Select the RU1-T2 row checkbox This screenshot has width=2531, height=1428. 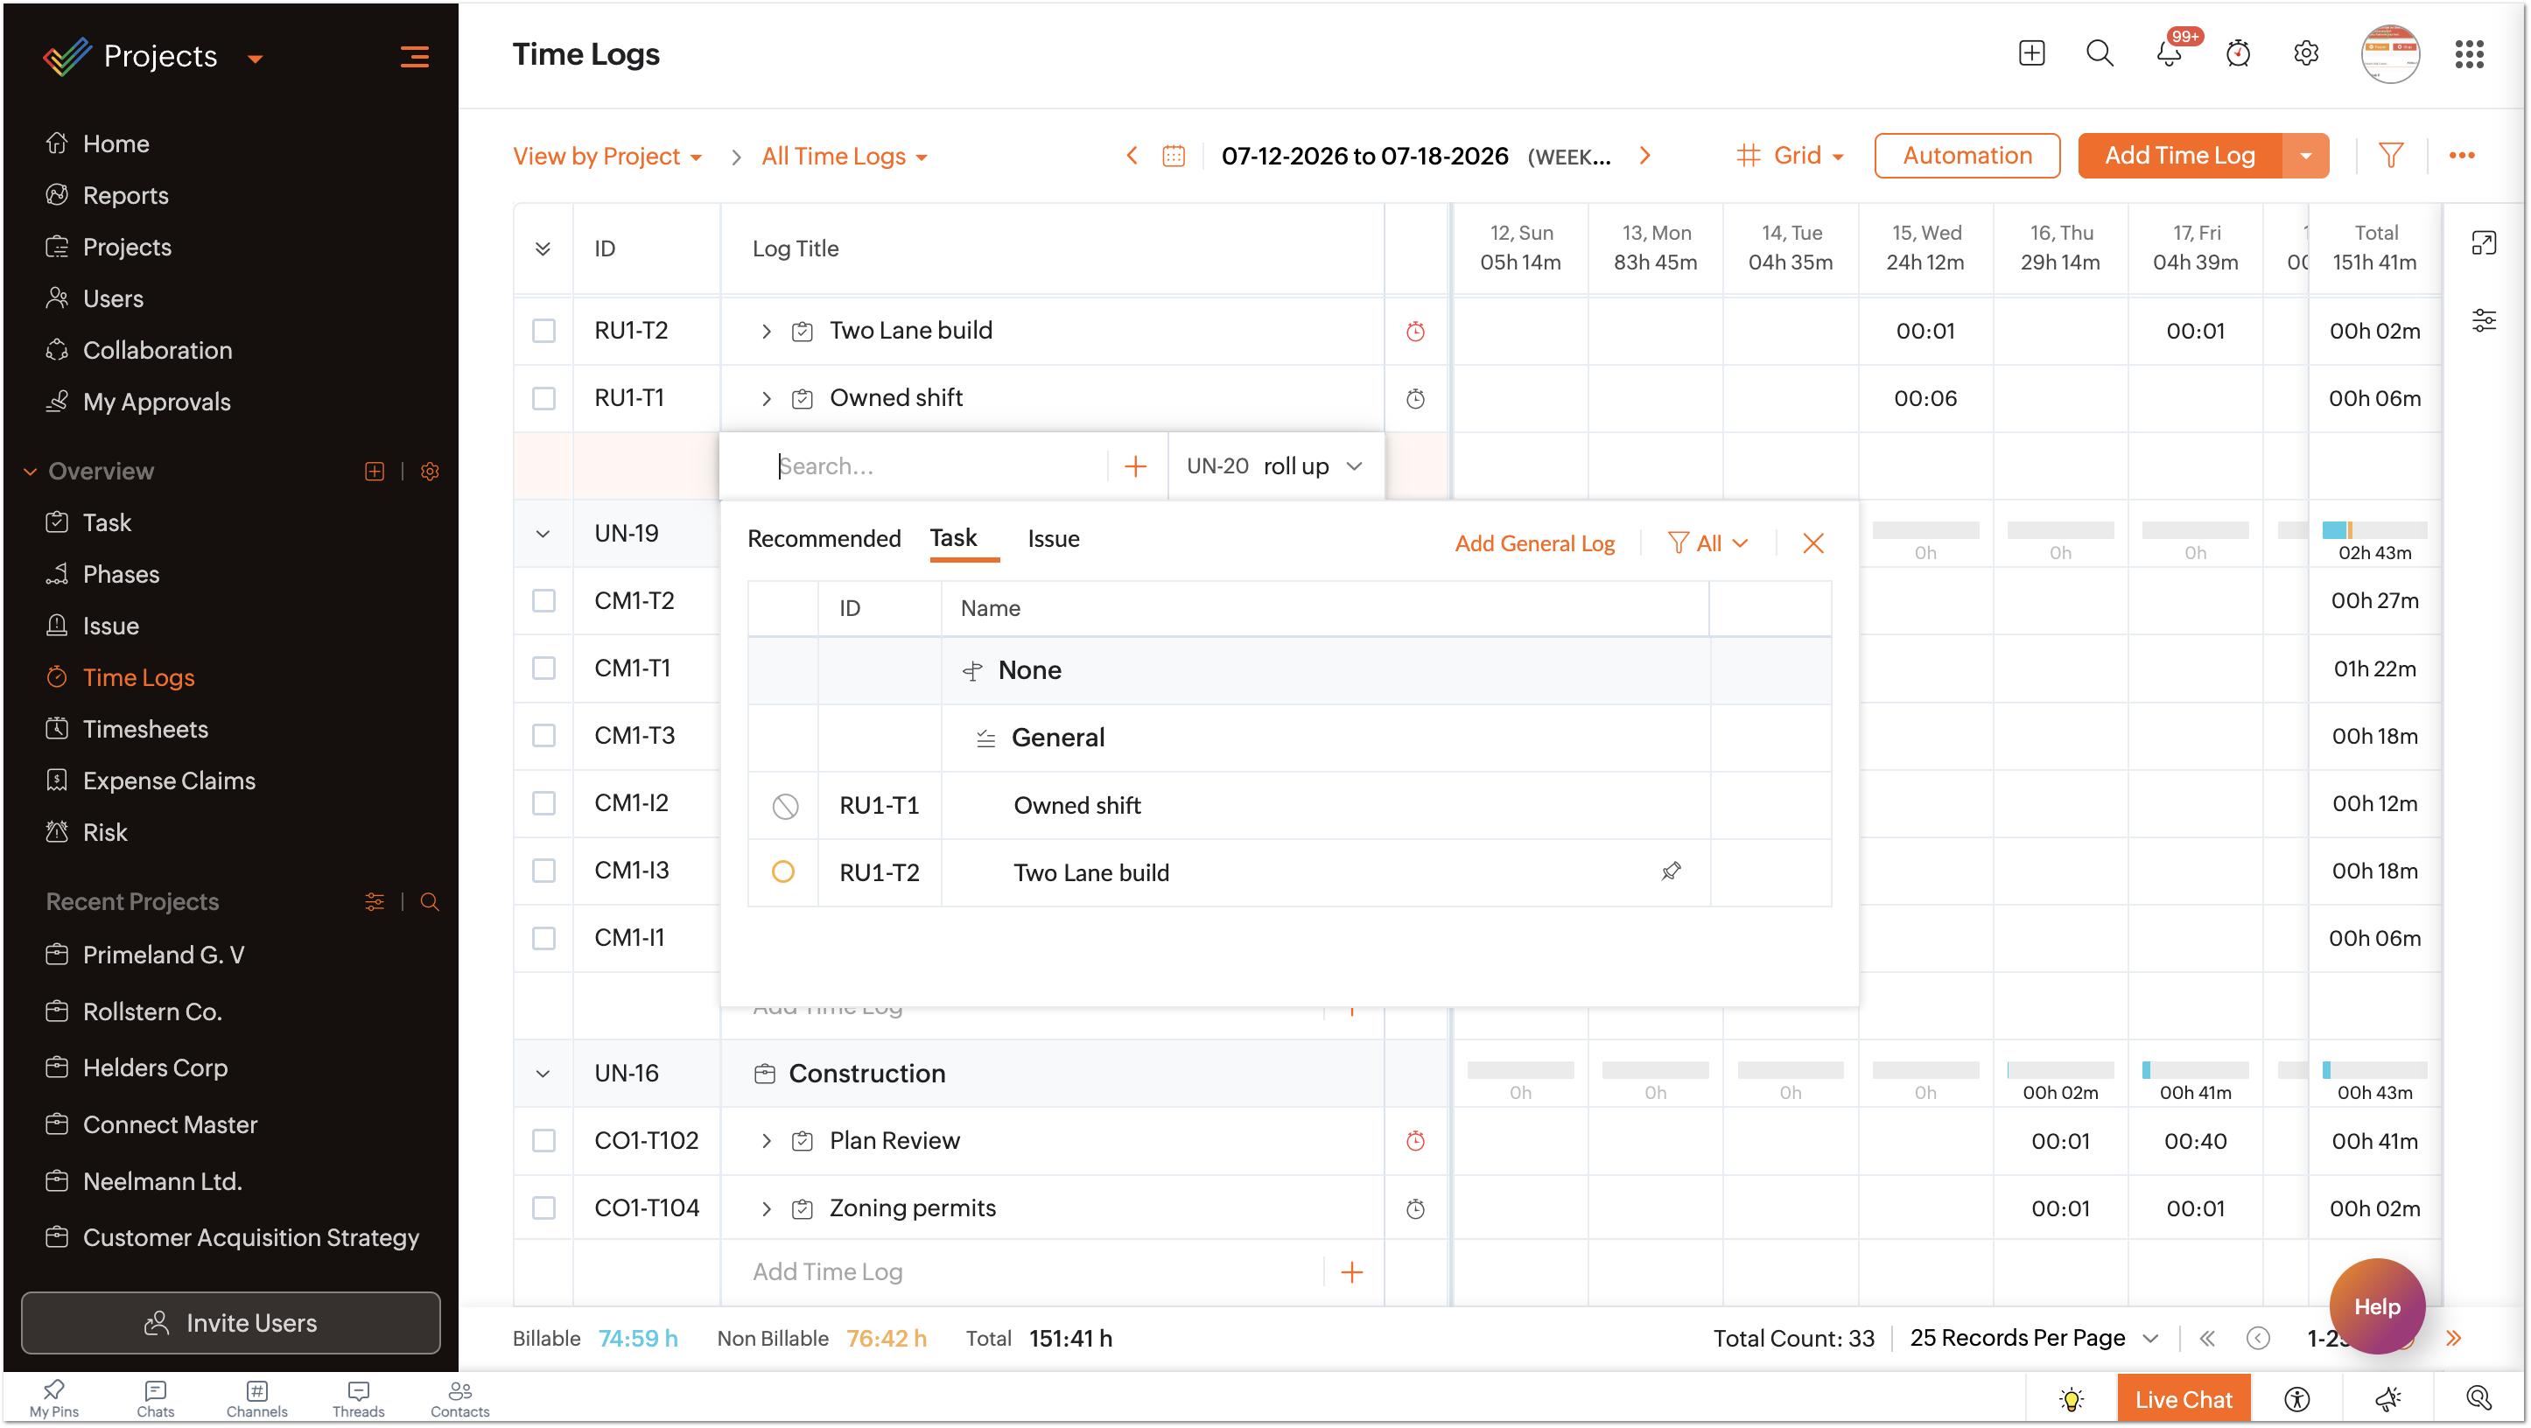(543, 331)
